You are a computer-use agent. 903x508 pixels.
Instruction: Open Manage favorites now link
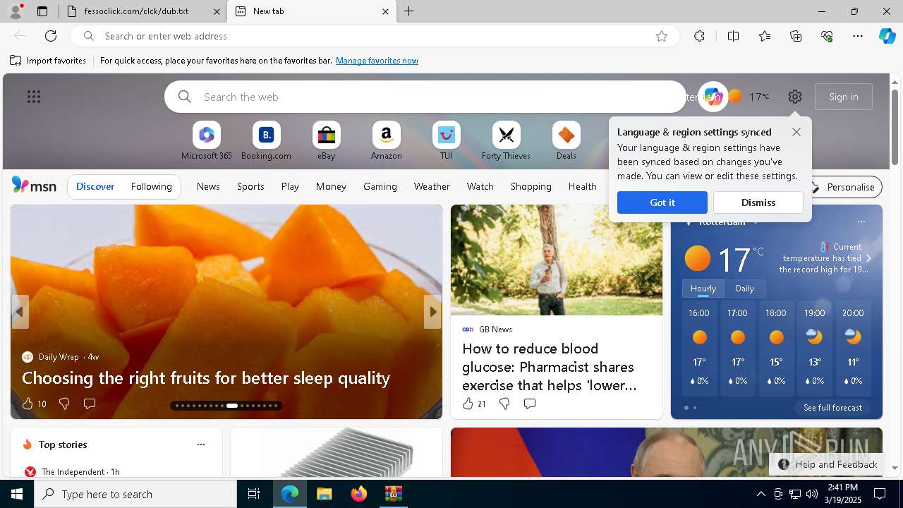click(377, 61)
